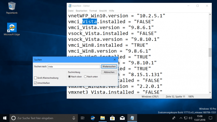Launch Edge Beta from the taskbar
Image resolution: width=217 pixels, height=122 pixels.
click(x=93, y=118)
